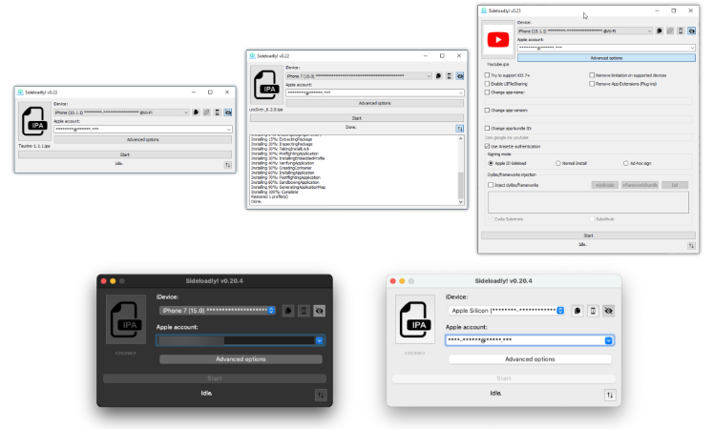Click the log toggle arrows icon in the unc0ver window

[460, 128]
